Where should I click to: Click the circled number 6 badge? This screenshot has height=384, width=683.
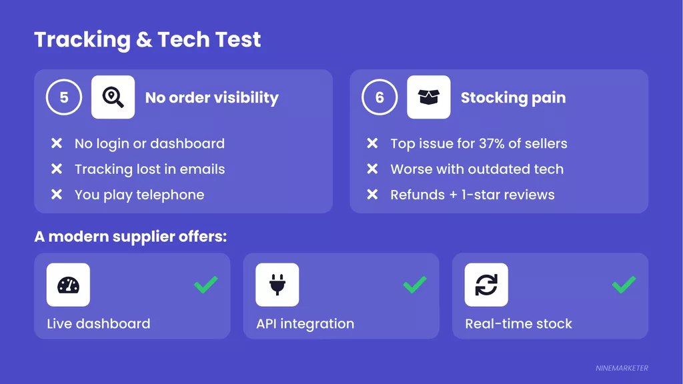380,97
